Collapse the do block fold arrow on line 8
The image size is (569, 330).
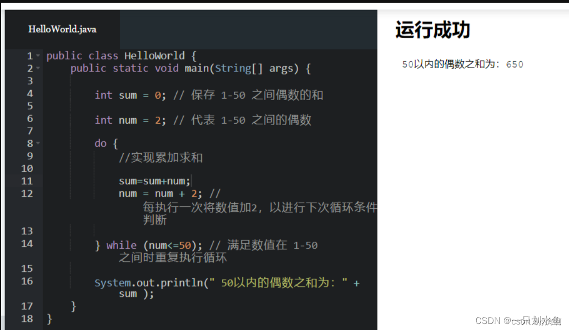(x=38, y=143)
